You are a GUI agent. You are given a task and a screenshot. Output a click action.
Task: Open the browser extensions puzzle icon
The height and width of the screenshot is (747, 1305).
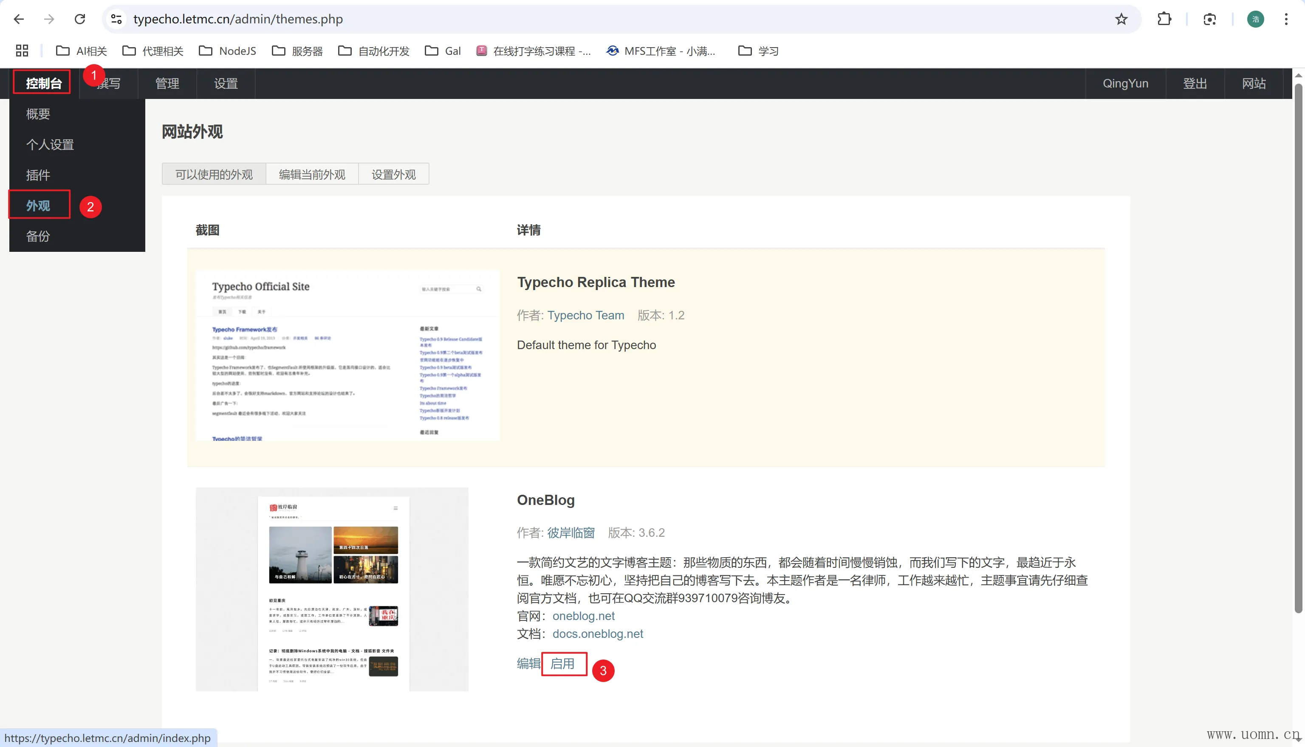tap(1164, 19)
